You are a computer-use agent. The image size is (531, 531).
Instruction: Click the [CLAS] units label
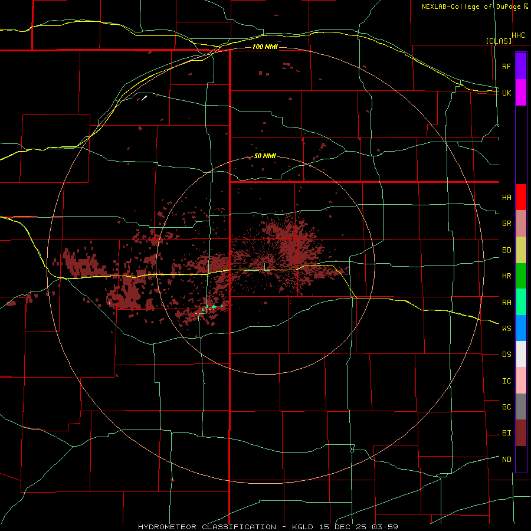499,41
